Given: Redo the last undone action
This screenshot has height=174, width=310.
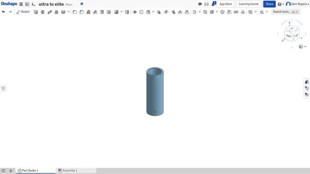Looking at the screenshot, I should point(10,12).
